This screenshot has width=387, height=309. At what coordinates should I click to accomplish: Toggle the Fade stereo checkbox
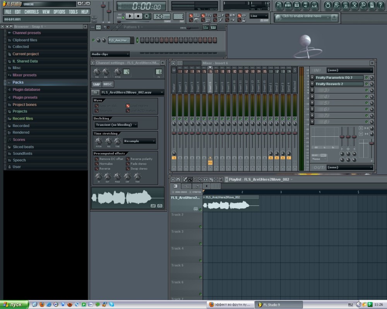128,164
